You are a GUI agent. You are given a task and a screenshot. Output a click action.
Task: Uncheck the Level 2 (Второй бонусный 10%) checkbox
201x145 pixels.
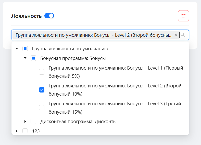pos(42,90)
